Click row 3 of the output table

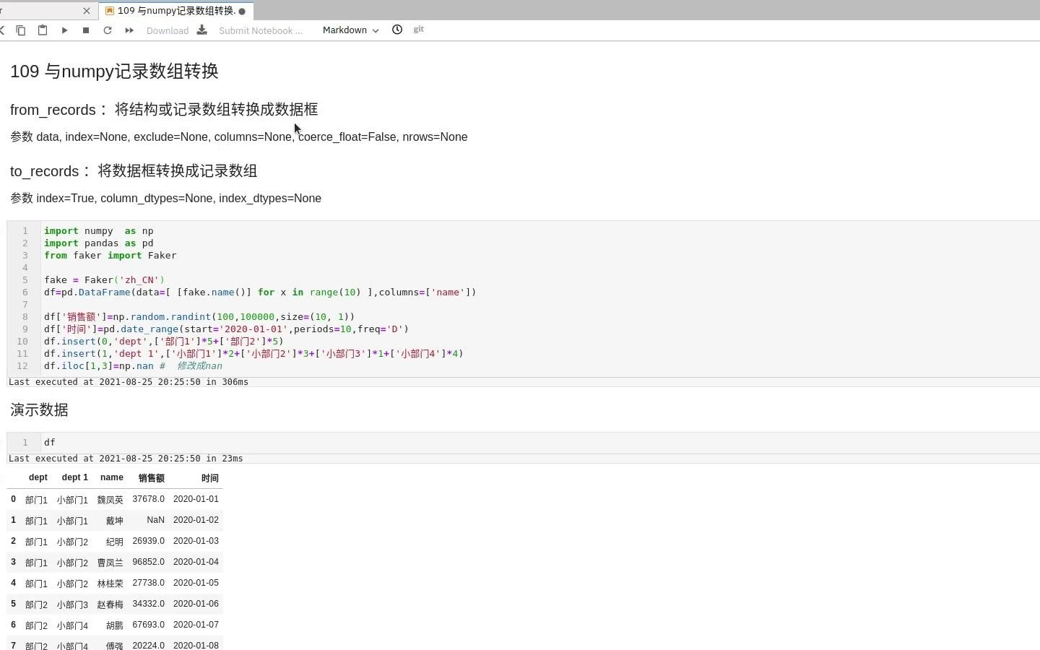[x=108, y=562]
